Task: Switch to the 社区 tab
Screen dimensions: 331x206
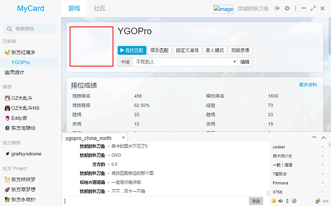Action: pyautogui.click(x=100, y=9)
